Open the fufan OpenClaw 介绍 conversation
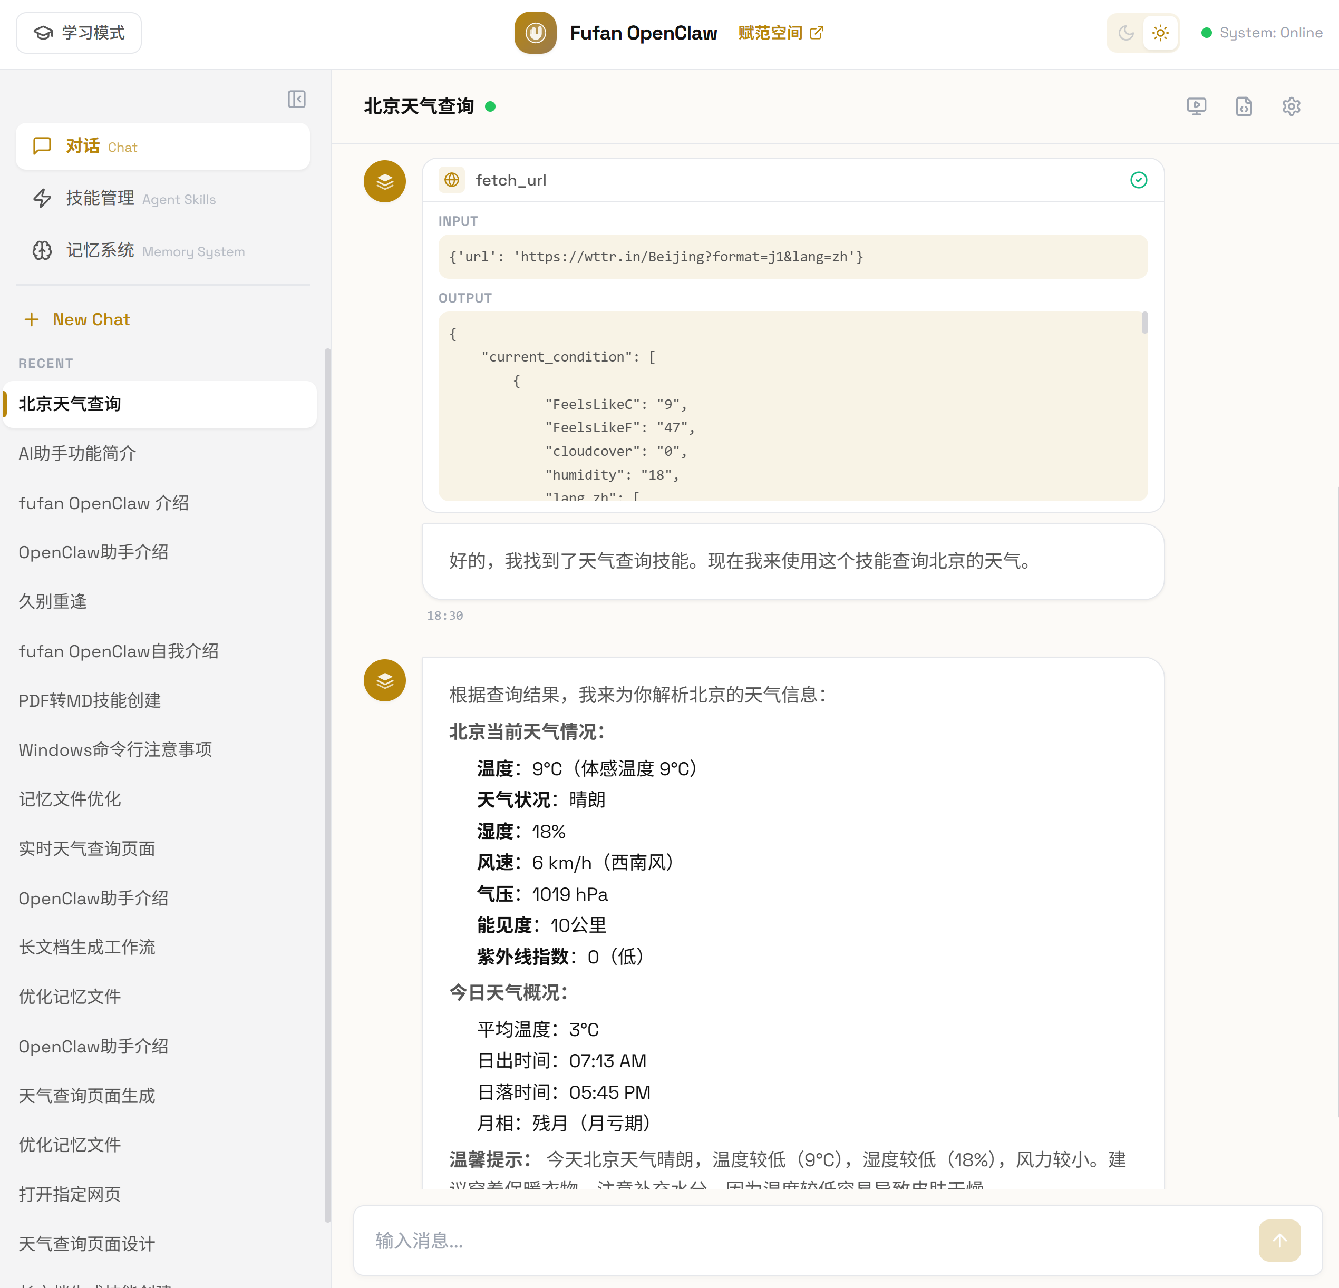 160,503
